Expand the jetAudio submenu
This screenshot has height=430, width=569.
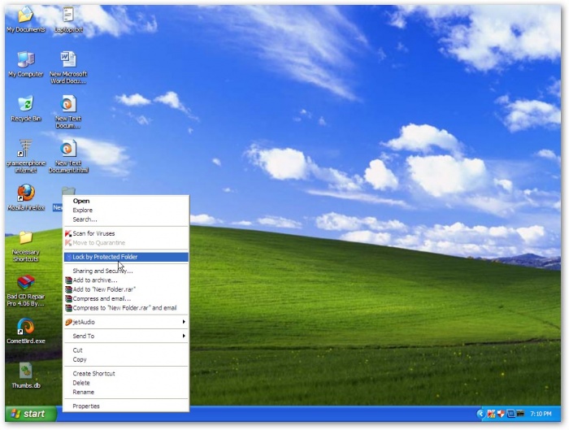[x=125, y=322]
